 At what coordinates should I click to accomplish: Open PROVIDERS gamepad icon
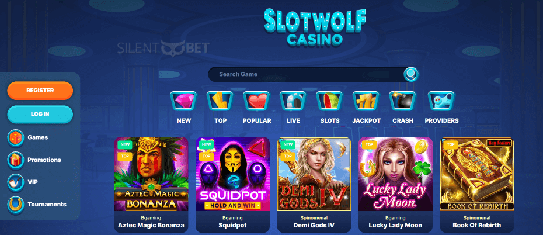441,101
